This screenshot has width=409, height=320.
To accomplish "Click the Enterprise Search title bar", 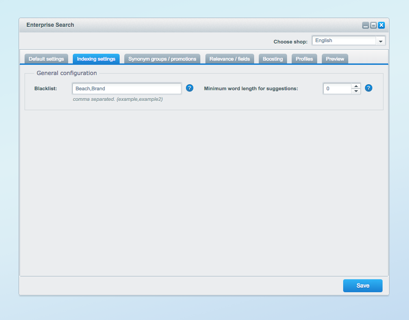I will (185, 25).
